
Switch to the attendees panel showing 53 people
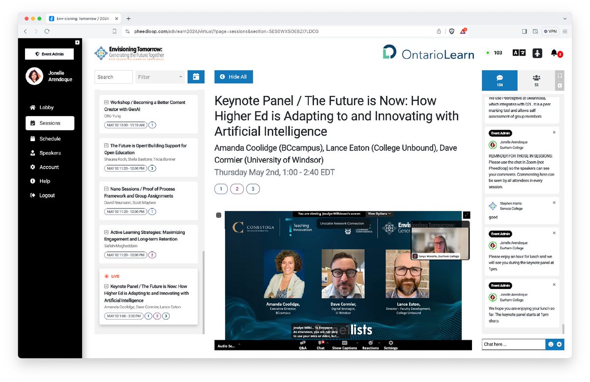click(536, 79)
